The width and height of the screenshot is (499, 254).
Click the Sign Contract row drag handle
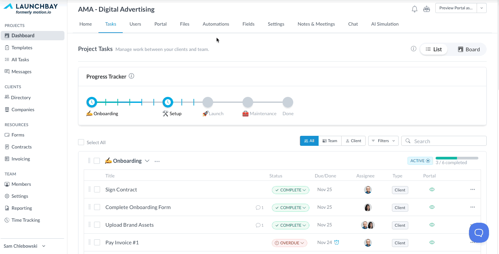coord(89,189)
